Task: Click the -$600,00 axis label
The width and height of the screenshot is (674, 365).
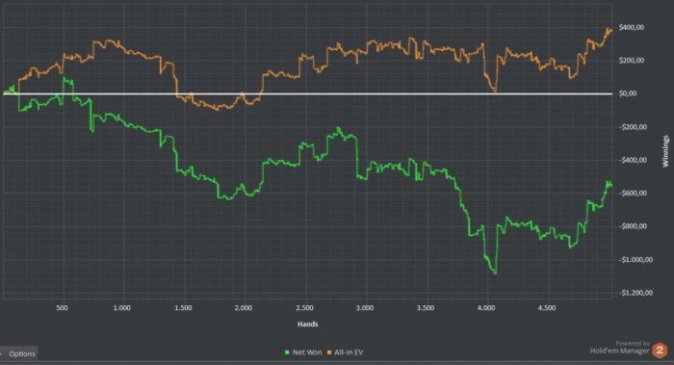Action: point(633,193)
